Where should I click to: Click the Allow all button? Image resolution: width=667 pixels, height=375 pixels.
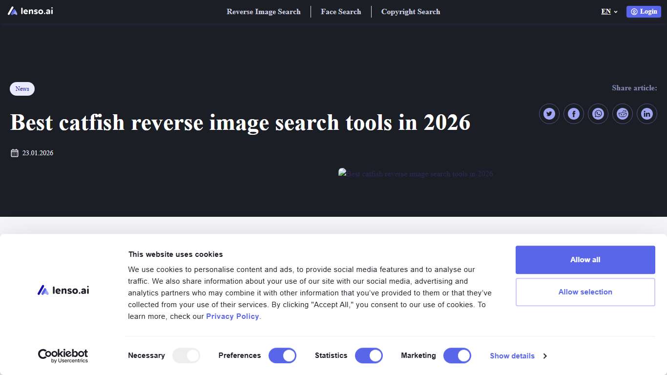584,259
